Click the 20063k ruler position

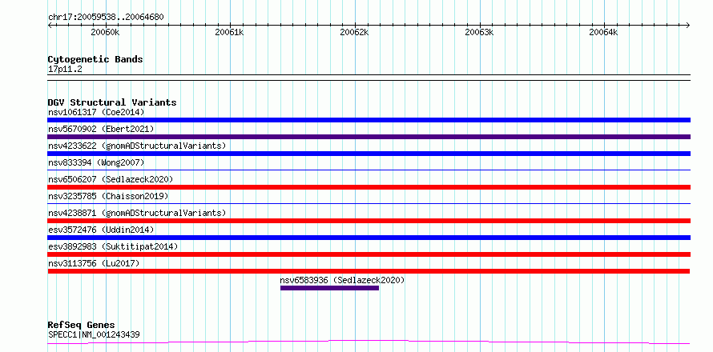(479, 32)
